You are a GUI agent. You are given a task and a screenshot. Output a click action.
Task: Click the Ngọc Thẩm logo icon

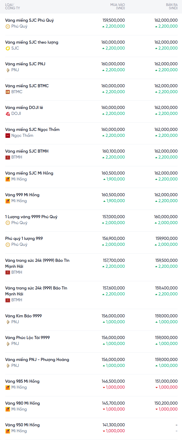click(x=8, y=136)
